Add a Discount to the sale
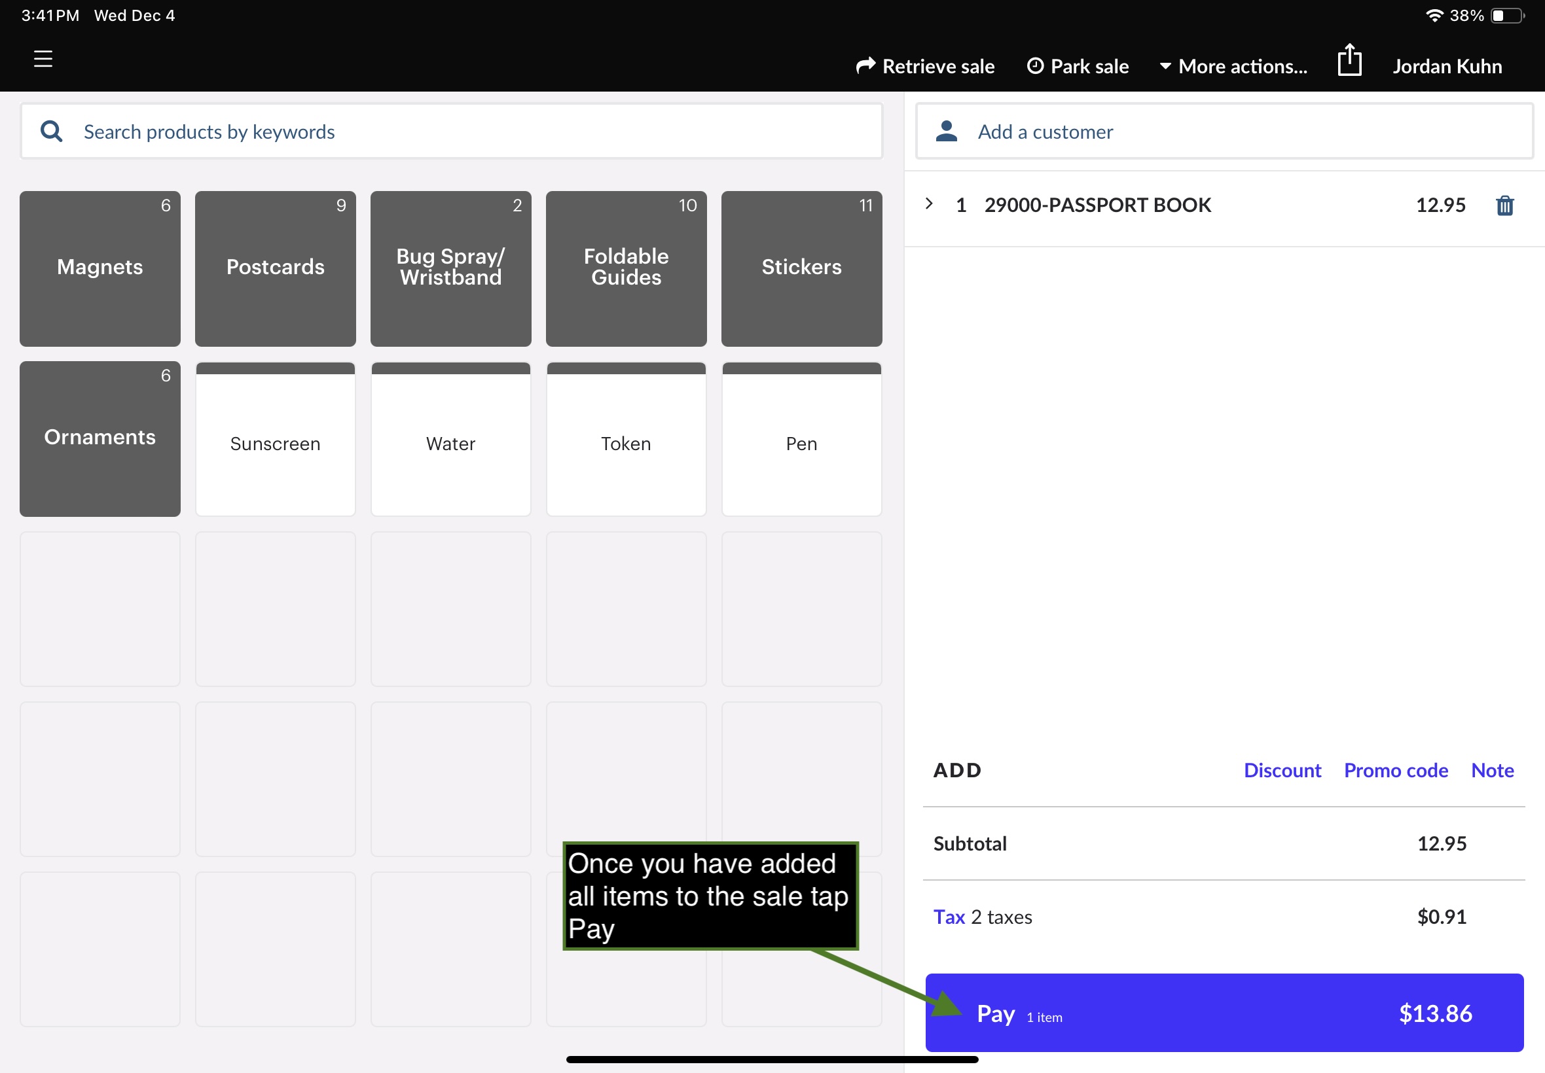 click(1282, 770)
